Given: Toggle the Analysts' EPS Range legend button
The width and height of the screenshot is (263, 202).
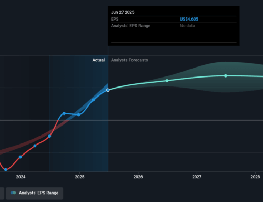Looking at the screenshot, I should [x=34, y=193].
